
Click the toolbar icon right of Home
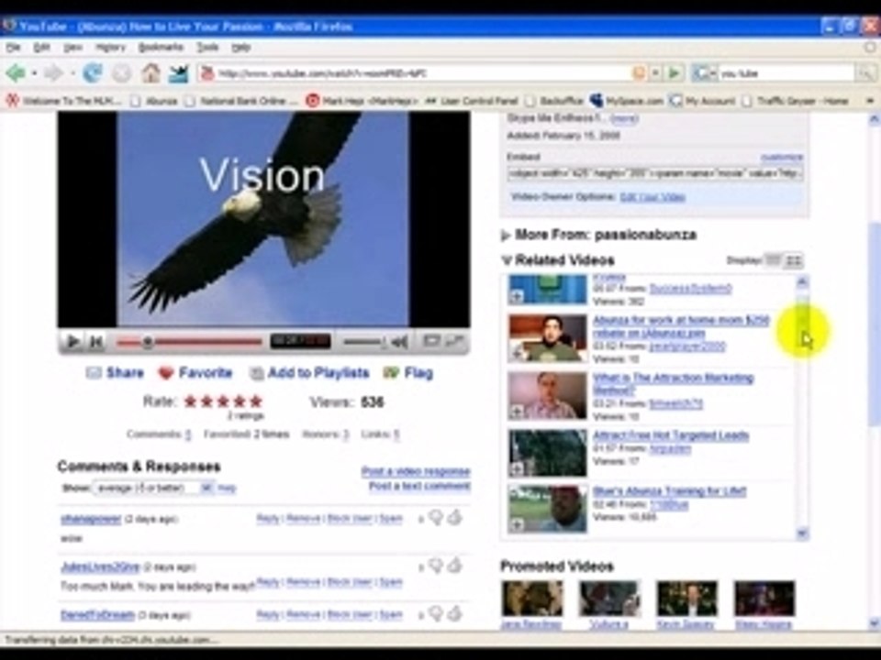click(x=178, y=73)
